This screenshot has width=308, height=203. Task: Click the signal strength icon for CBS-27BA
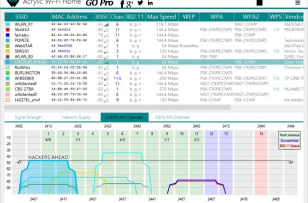point(106,90)
